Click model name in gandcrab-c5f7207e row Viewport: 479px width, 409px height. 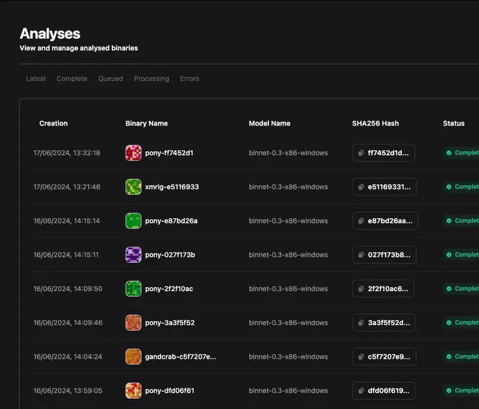(288, 356)
